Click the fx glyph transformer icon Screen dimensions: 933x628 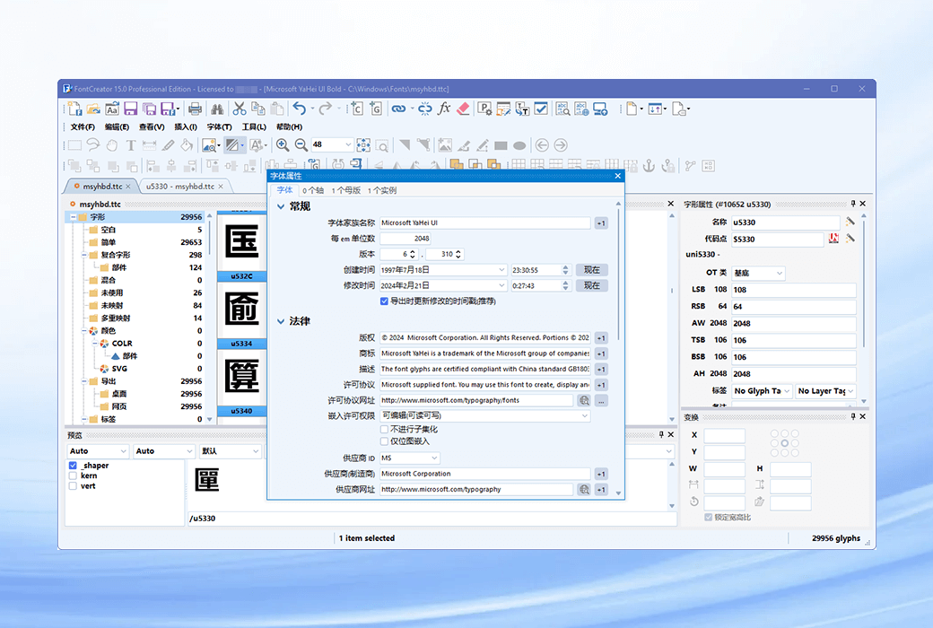444,109
